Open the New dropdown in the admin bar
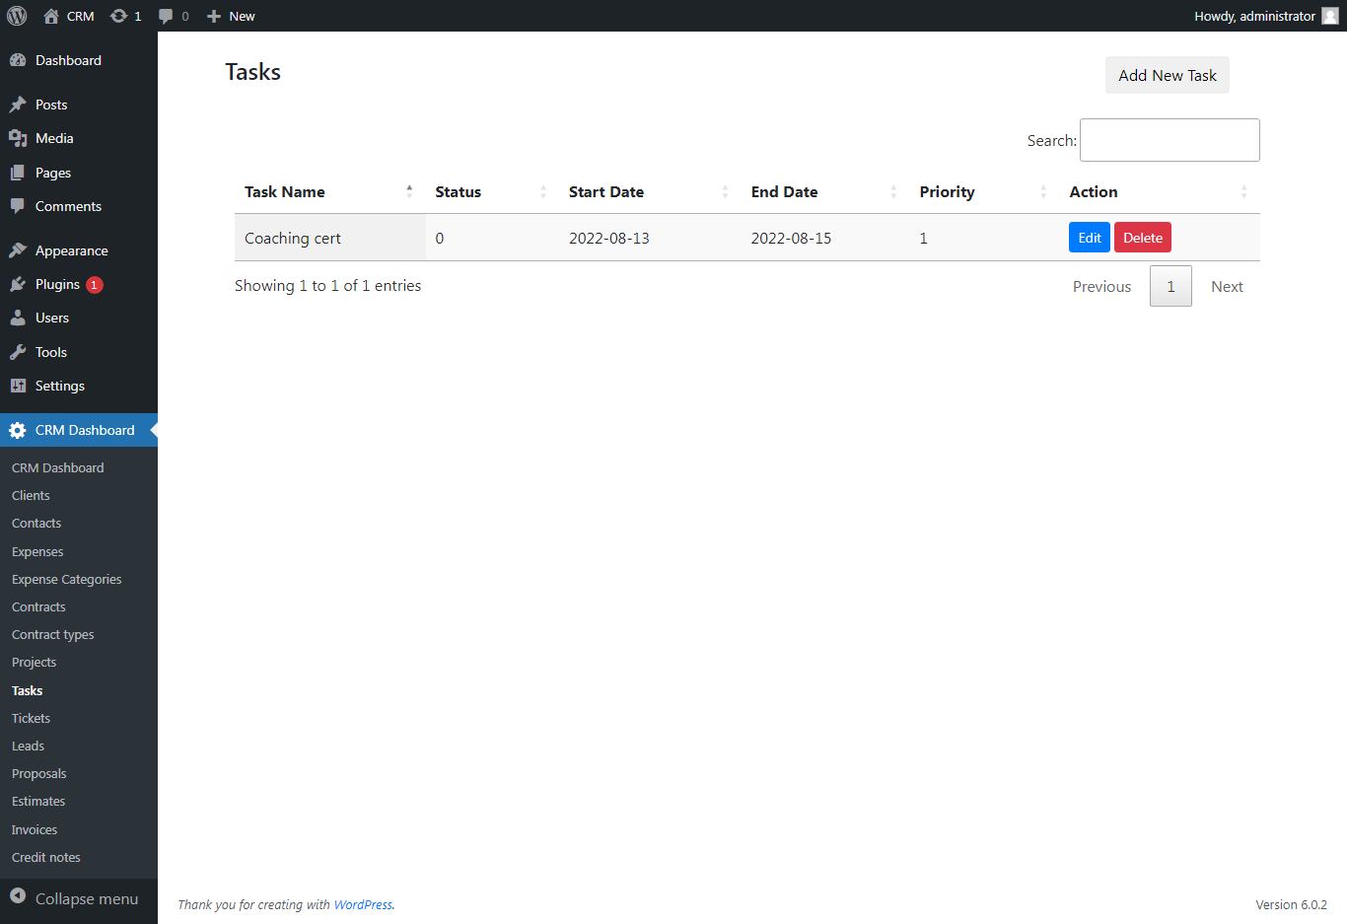Screen dimensions: 1347x924 tap(230, 16)
